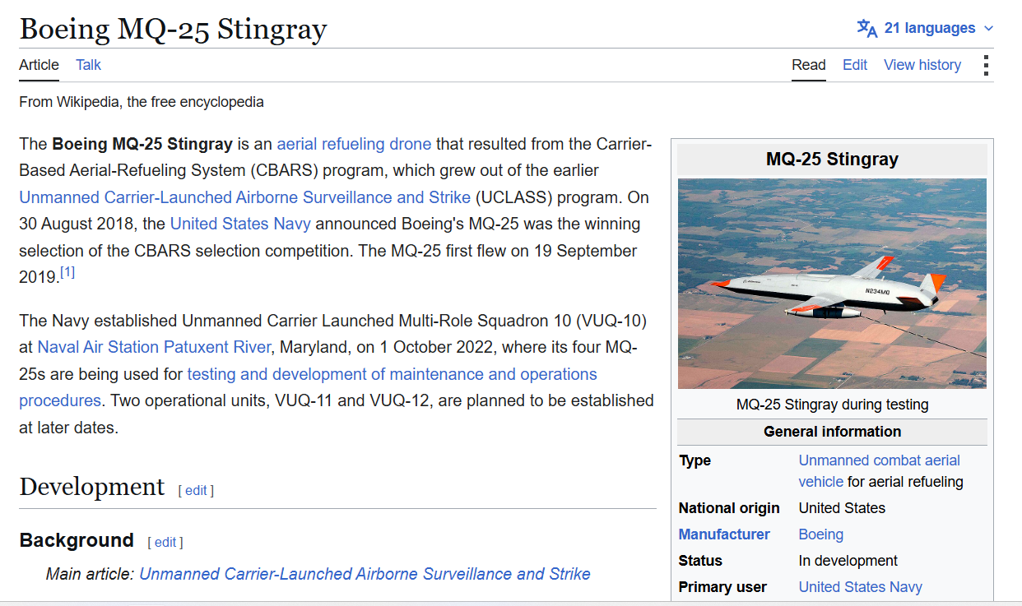Select the Read tab
This screenshot has width=1022, height=606.
[809, 65]
